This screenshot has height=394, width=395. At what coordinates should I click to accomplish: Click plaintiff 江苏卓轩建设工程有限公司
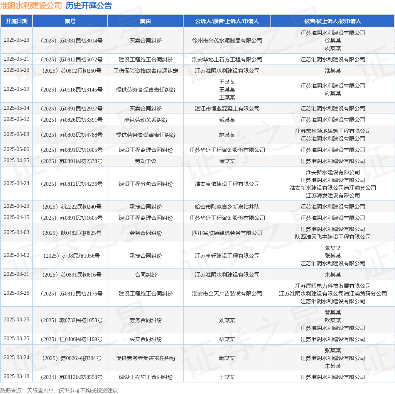point(227,255)
